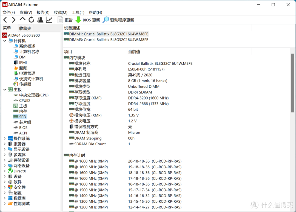Click the driver update magnifier icon

coord(106,20)
